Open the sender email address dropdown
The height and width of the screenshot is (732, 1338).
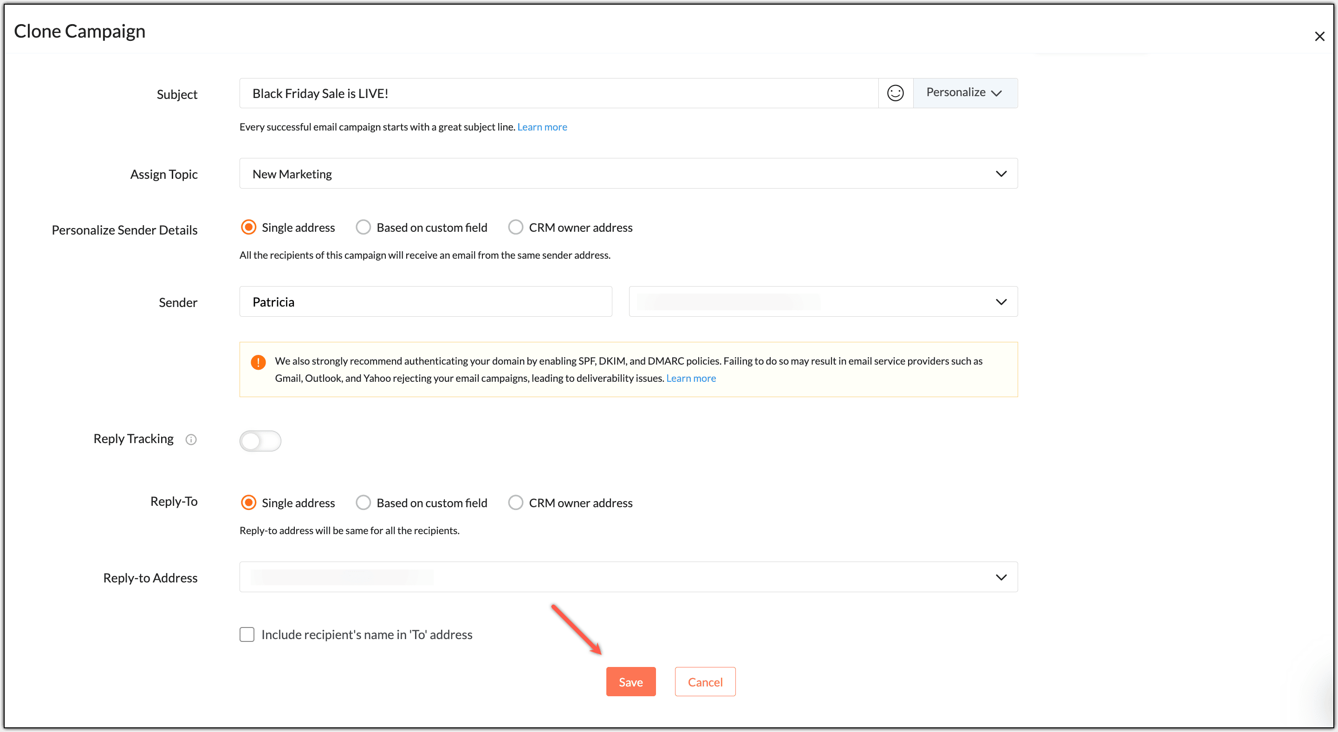(x=1000, y=302)
